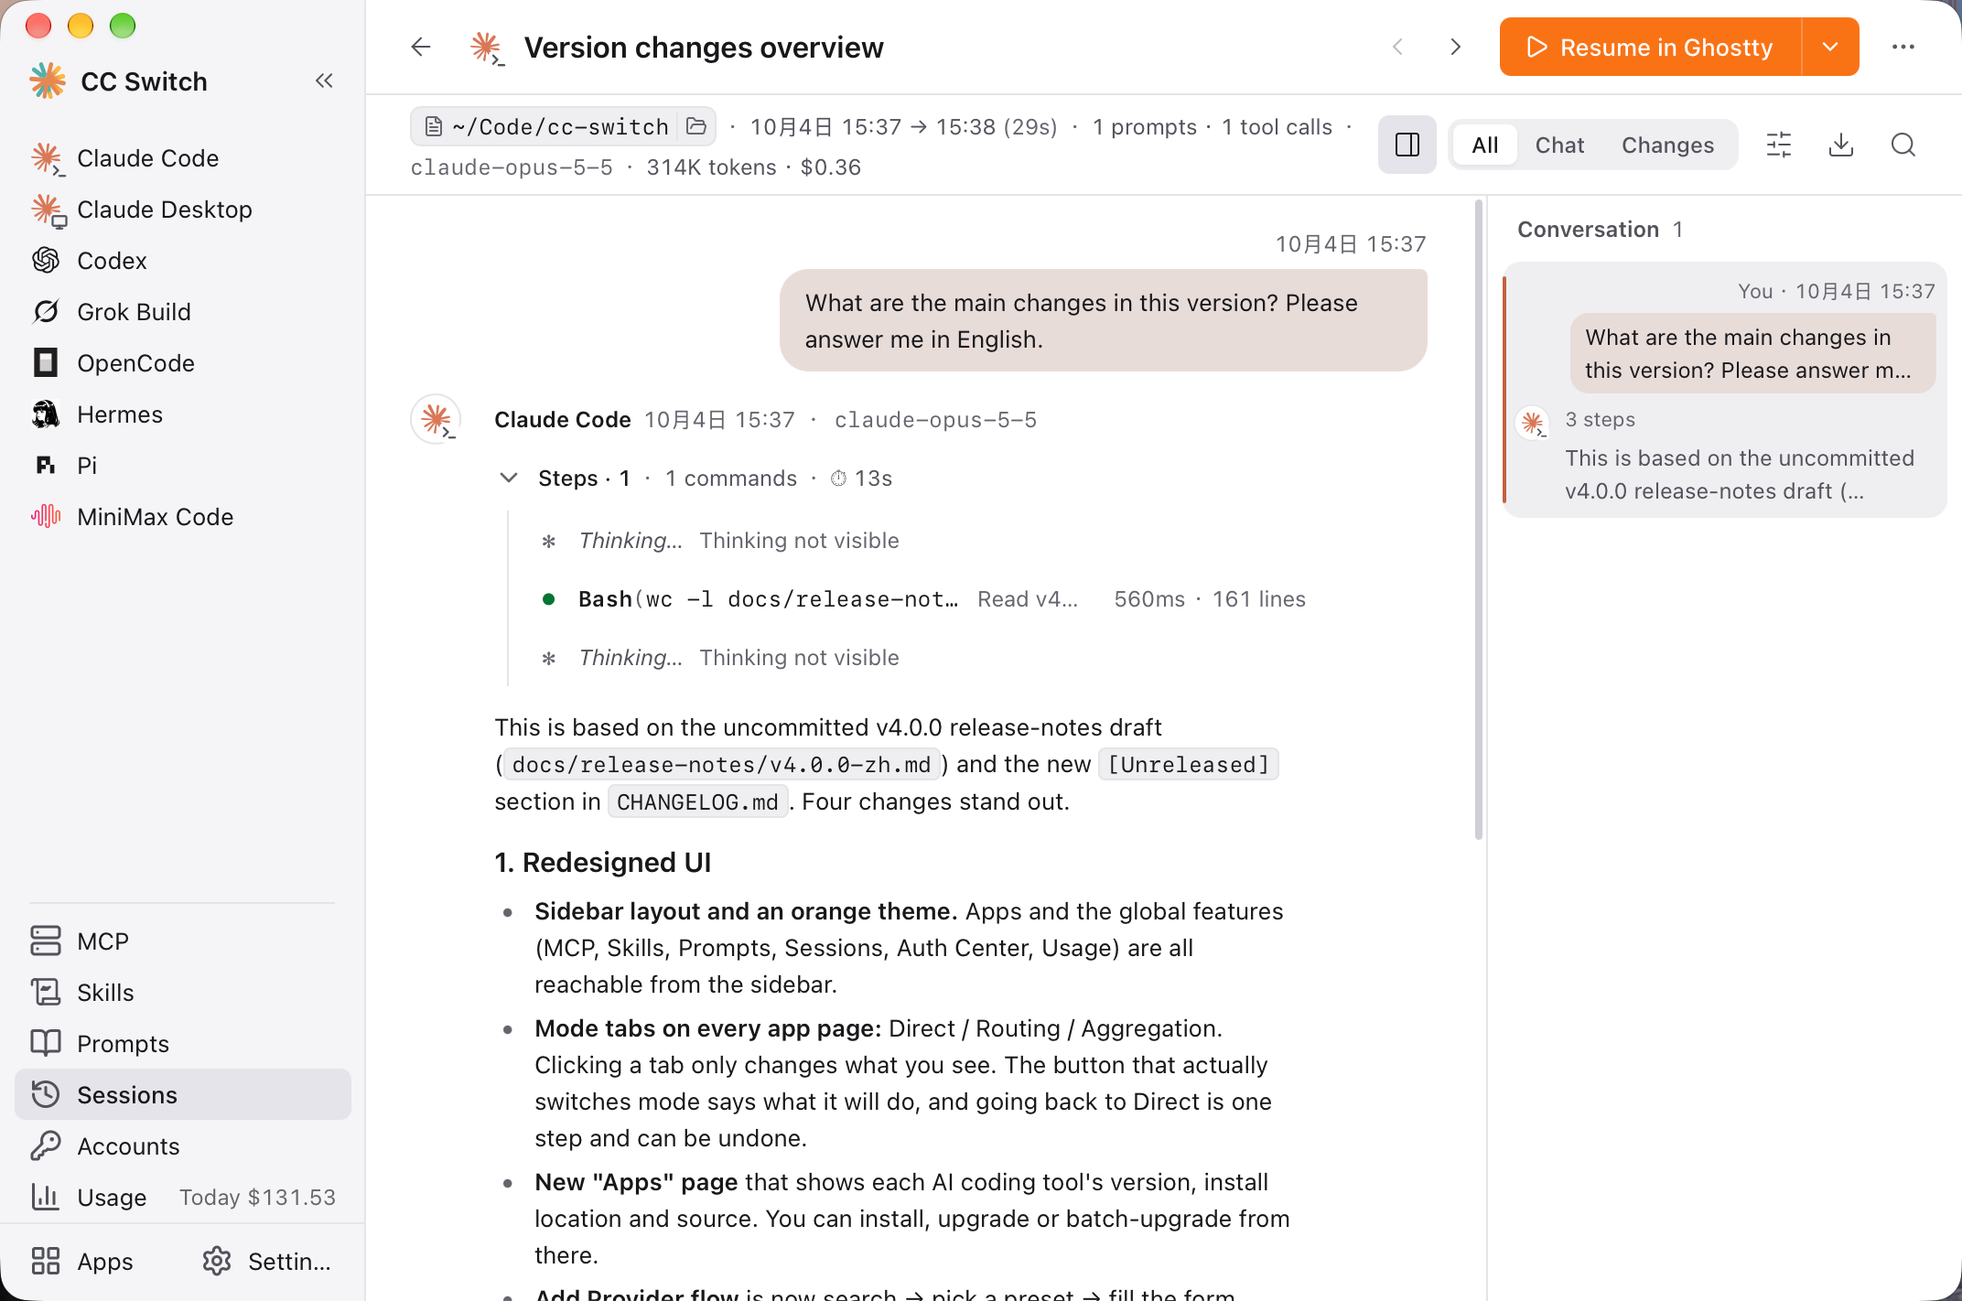Click the filter sliders icon
The height and width of the screenshot is (1301, 1962).
point(1779,145)
